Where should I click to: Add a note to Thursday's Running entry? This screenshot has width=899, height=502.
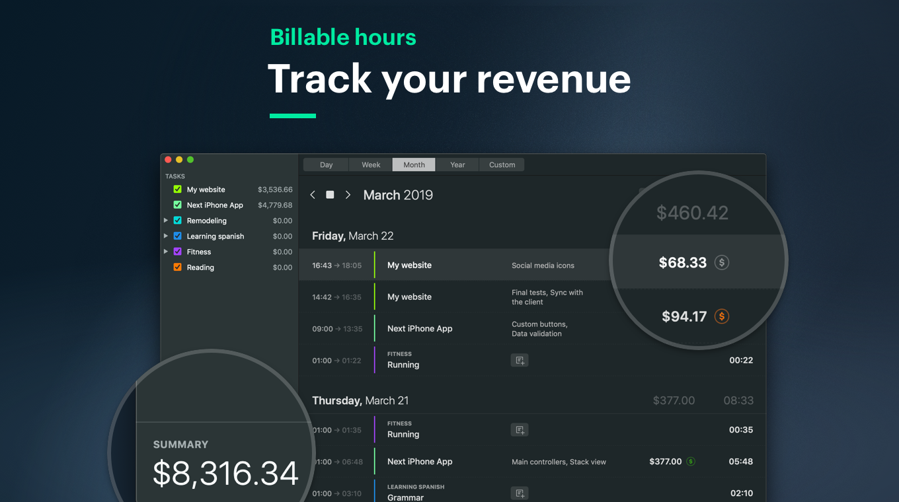click(519, 429)
